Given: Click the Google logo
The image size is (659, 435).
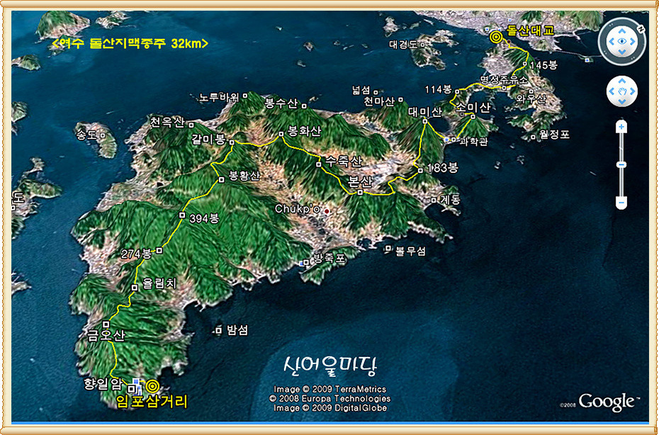Looking at the screenshot, I should pyautogui.click(x=607, y=402).
